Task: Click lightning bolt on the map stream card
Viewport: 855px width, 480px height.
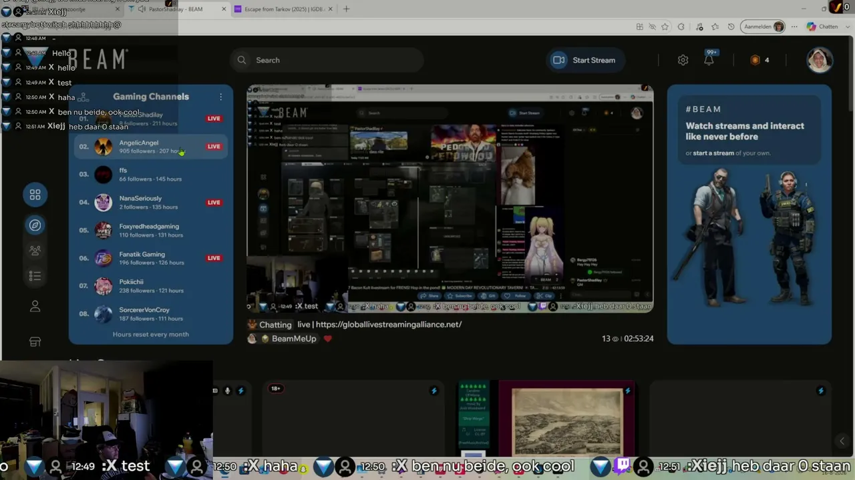Action: pyautogui.click(x=628, y=391)
